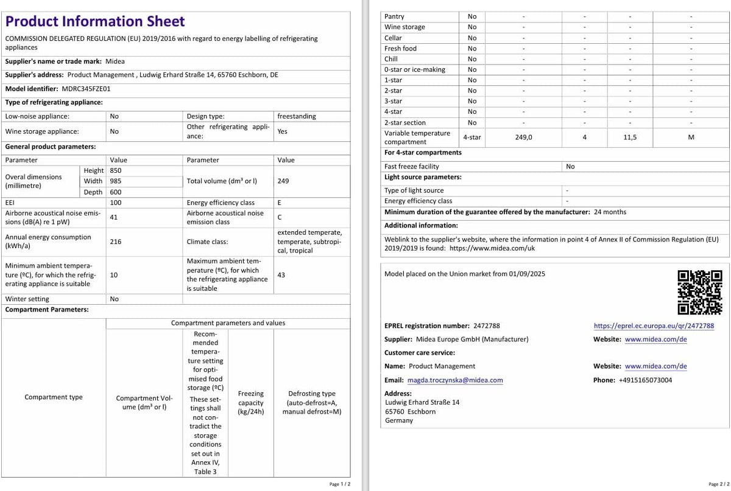Click the Page 1 / 2 footer
This screenshot has width=731, height=491.
340,484
